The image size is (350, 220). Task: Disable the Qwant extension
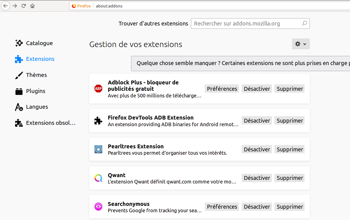coord(257,178)
